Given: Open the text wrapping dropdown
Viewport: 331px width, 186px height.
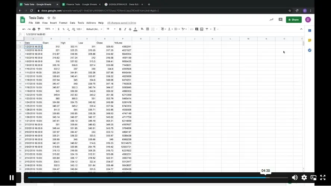Looking at the screenshot, I should [x=177, y=29].
